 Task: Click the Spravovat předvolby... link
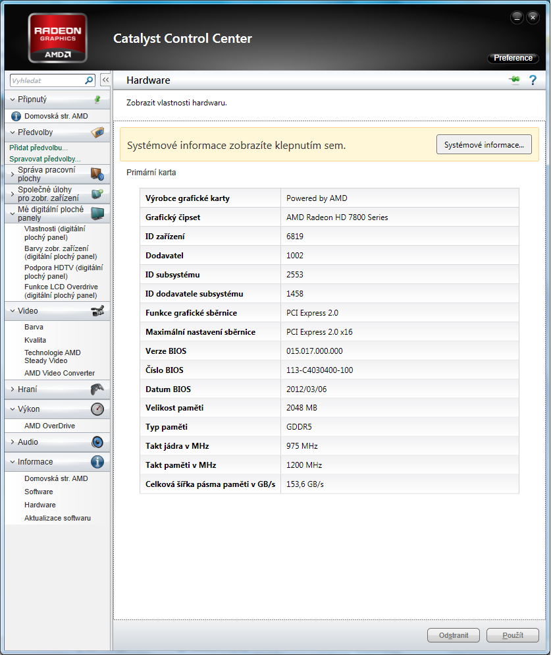coord(45,159)
